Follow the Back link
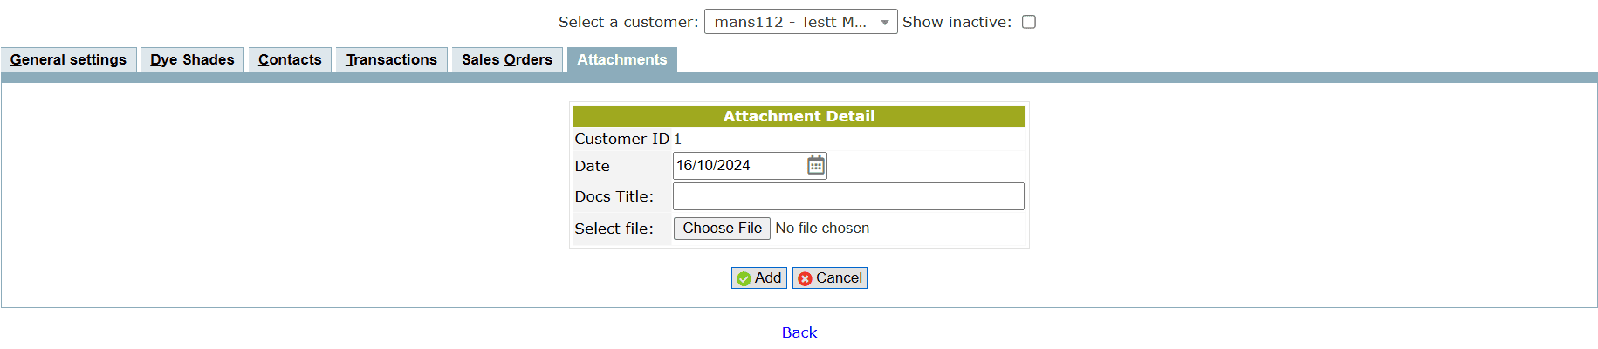 click(x=799, y=332)
